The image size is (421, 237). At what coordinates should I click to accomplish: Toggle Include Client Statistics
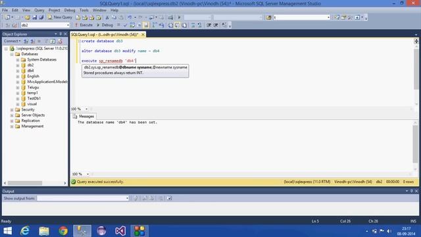tap(161, 25)
